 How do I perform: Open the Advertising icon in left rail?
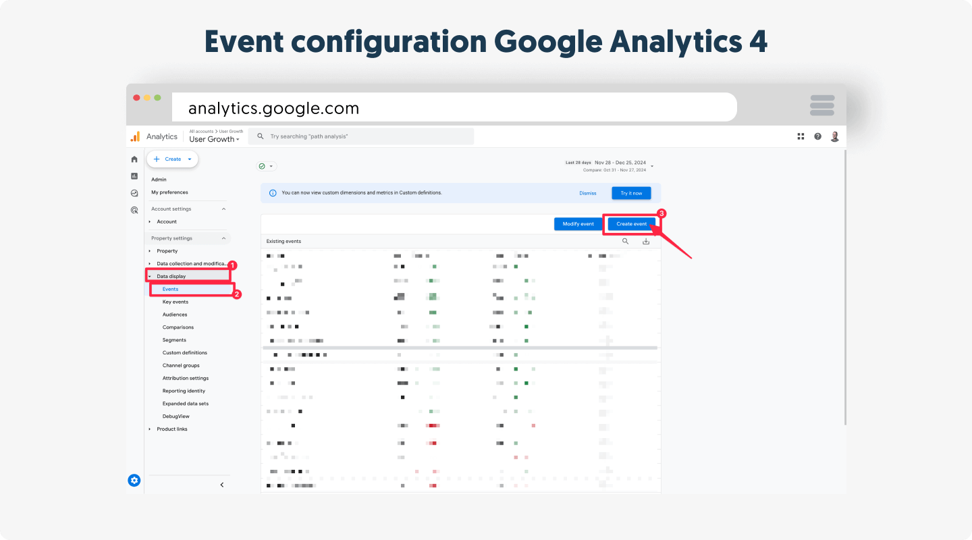tap(134, 210)
